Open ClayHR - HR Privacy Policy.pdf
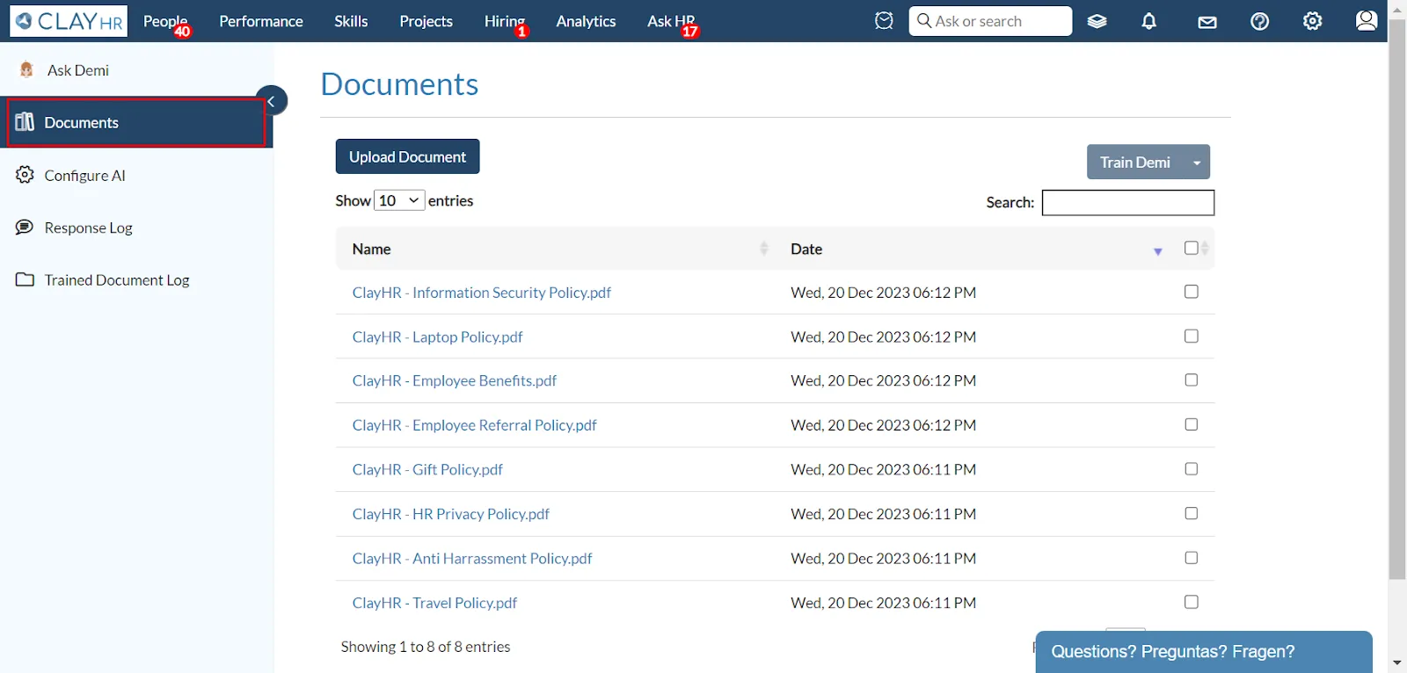1407x673 pixels. click(x=450, y=514)
